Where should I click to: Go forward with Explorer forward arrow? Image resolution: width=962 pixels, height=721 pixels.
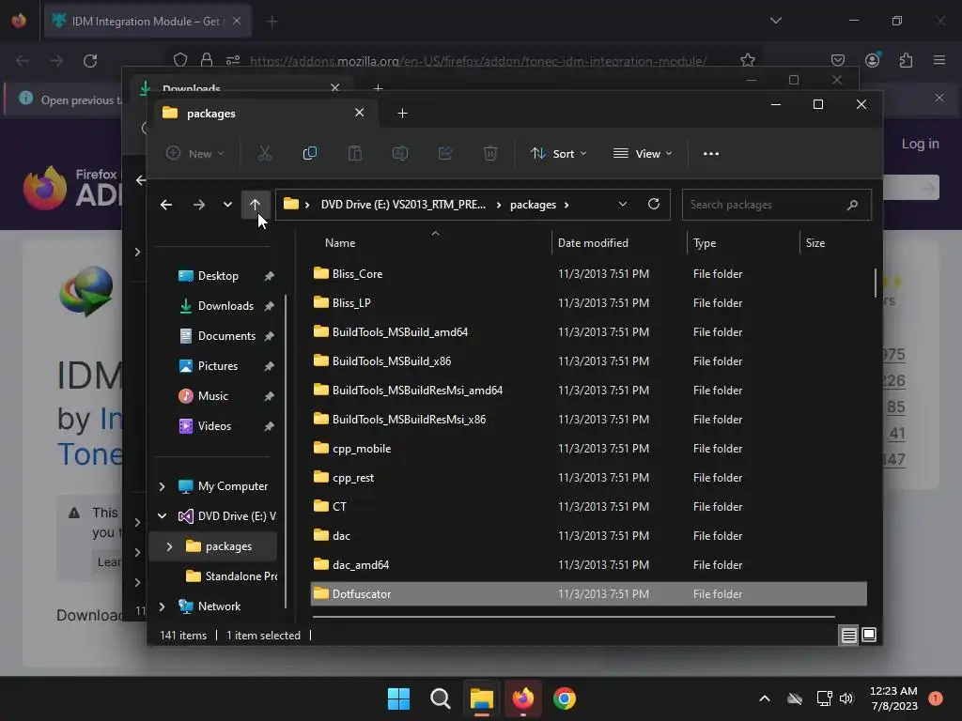coord(199,205)
